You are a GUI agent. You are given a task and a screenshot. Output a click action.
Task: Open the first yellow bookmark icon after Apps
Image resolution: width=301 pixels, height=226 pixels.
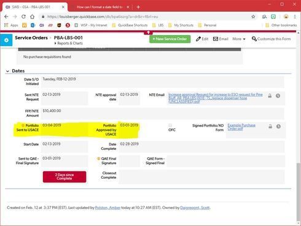click(x=25, y=25)
